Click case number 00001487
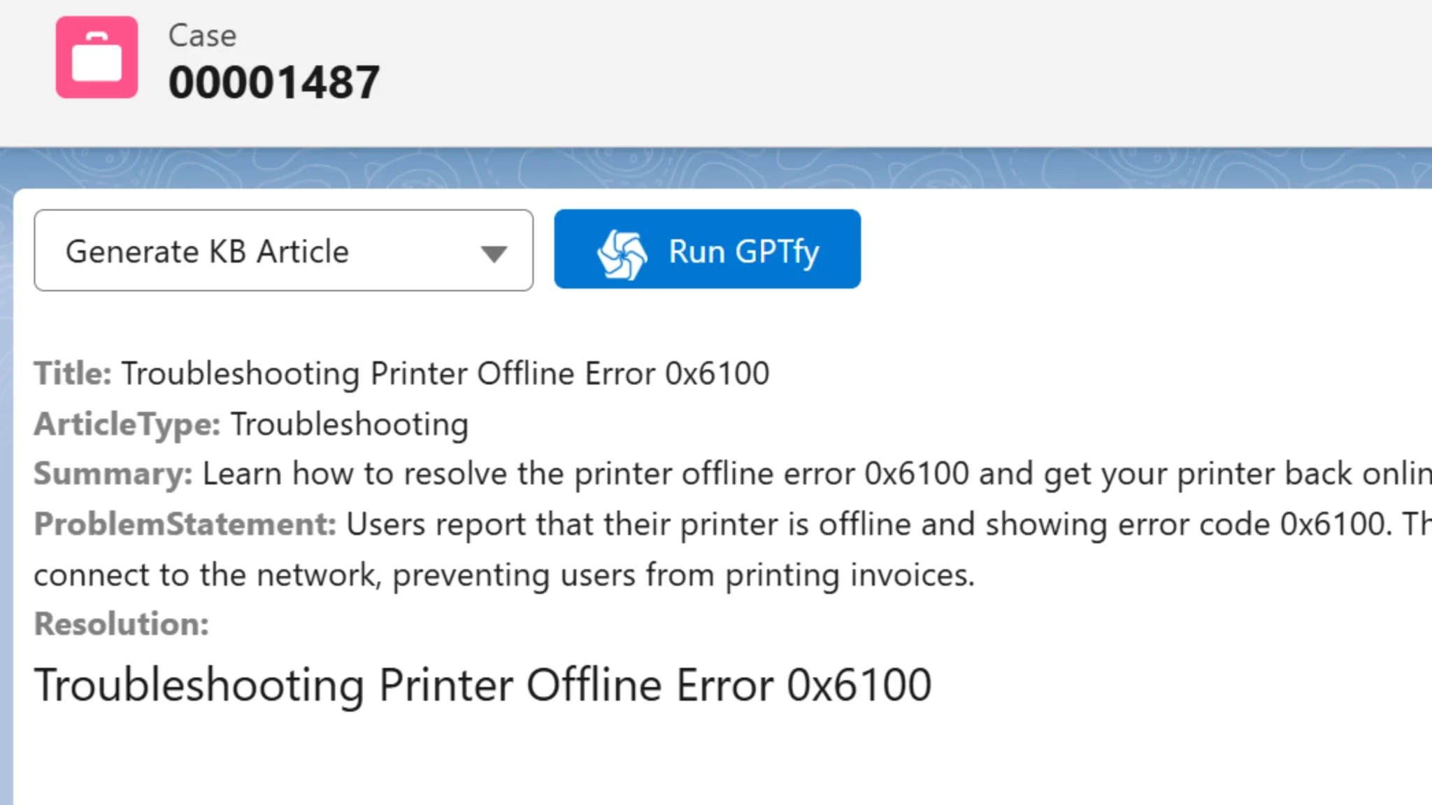 273,82
